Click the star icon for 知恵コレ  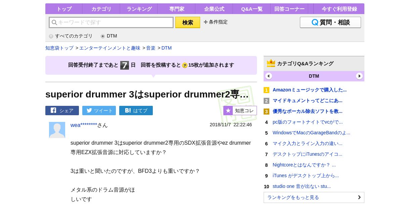coord(228,111)
